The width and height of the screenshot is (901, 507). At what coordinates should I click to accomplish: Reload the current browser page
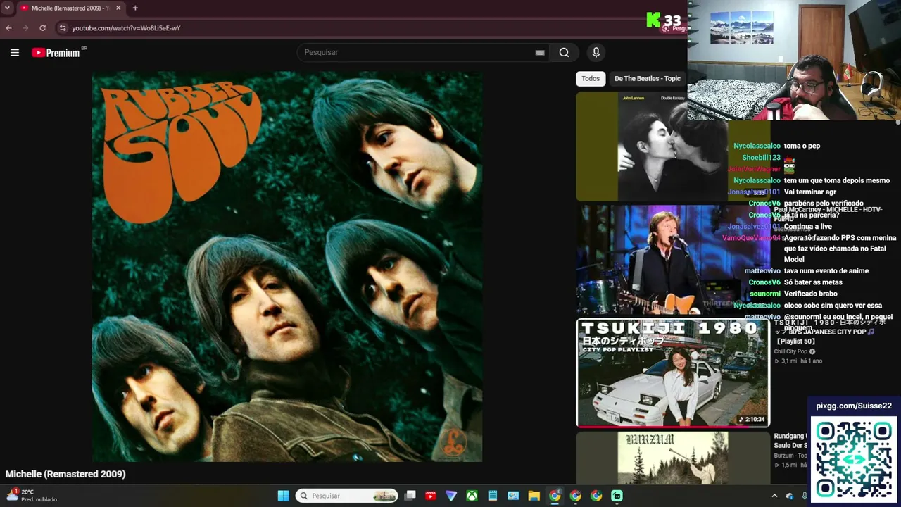pyautogui.click(x=42, y=28)
